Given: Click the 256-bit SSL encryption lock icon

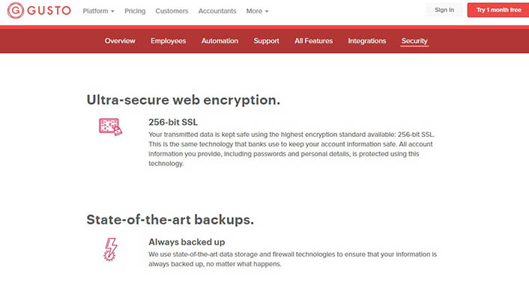Looking at the screenshot, I should coord(110,126).
